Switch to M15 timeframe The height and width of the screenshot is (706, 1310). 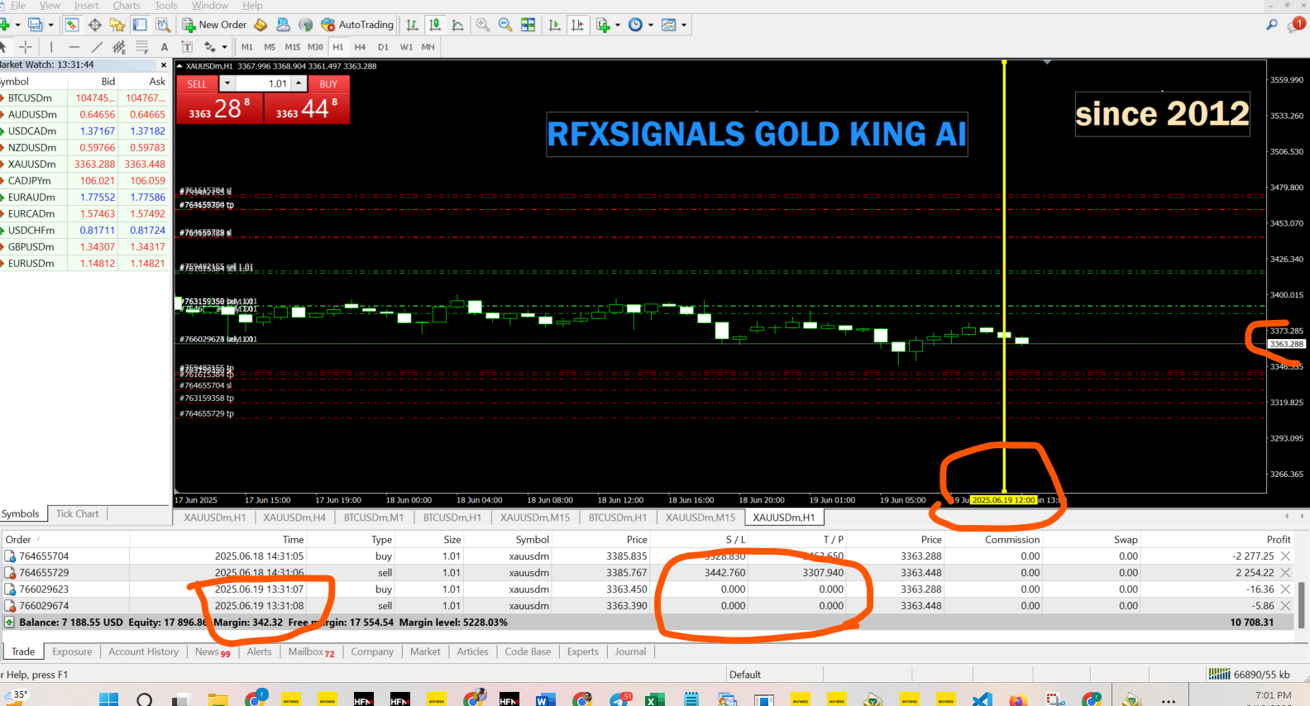click(293, 47)
